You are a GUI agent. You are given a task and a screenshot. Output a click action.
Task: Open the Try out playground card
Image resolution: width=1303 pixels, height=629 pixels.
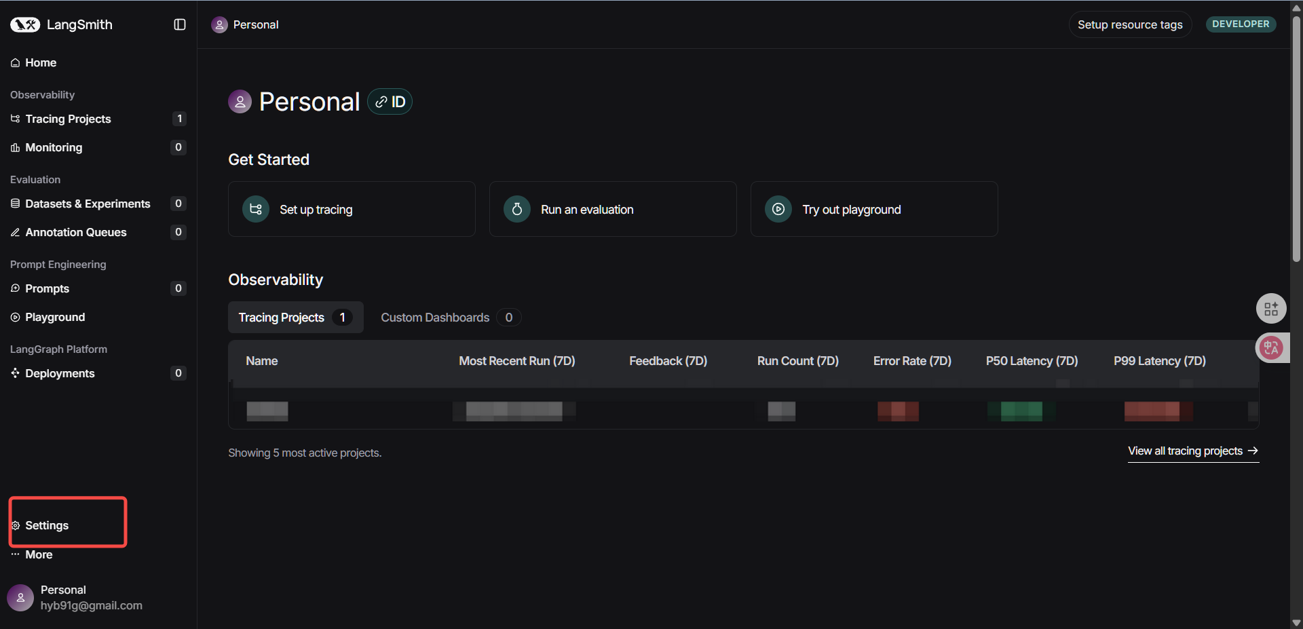[874, 209]
